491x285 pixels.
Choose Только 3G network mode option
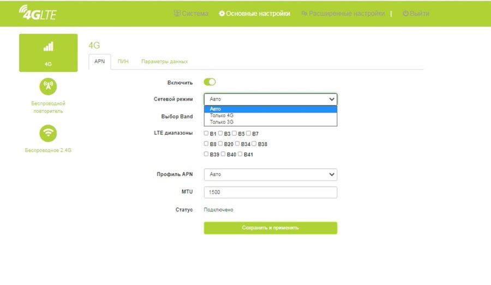tap(222, 122)
